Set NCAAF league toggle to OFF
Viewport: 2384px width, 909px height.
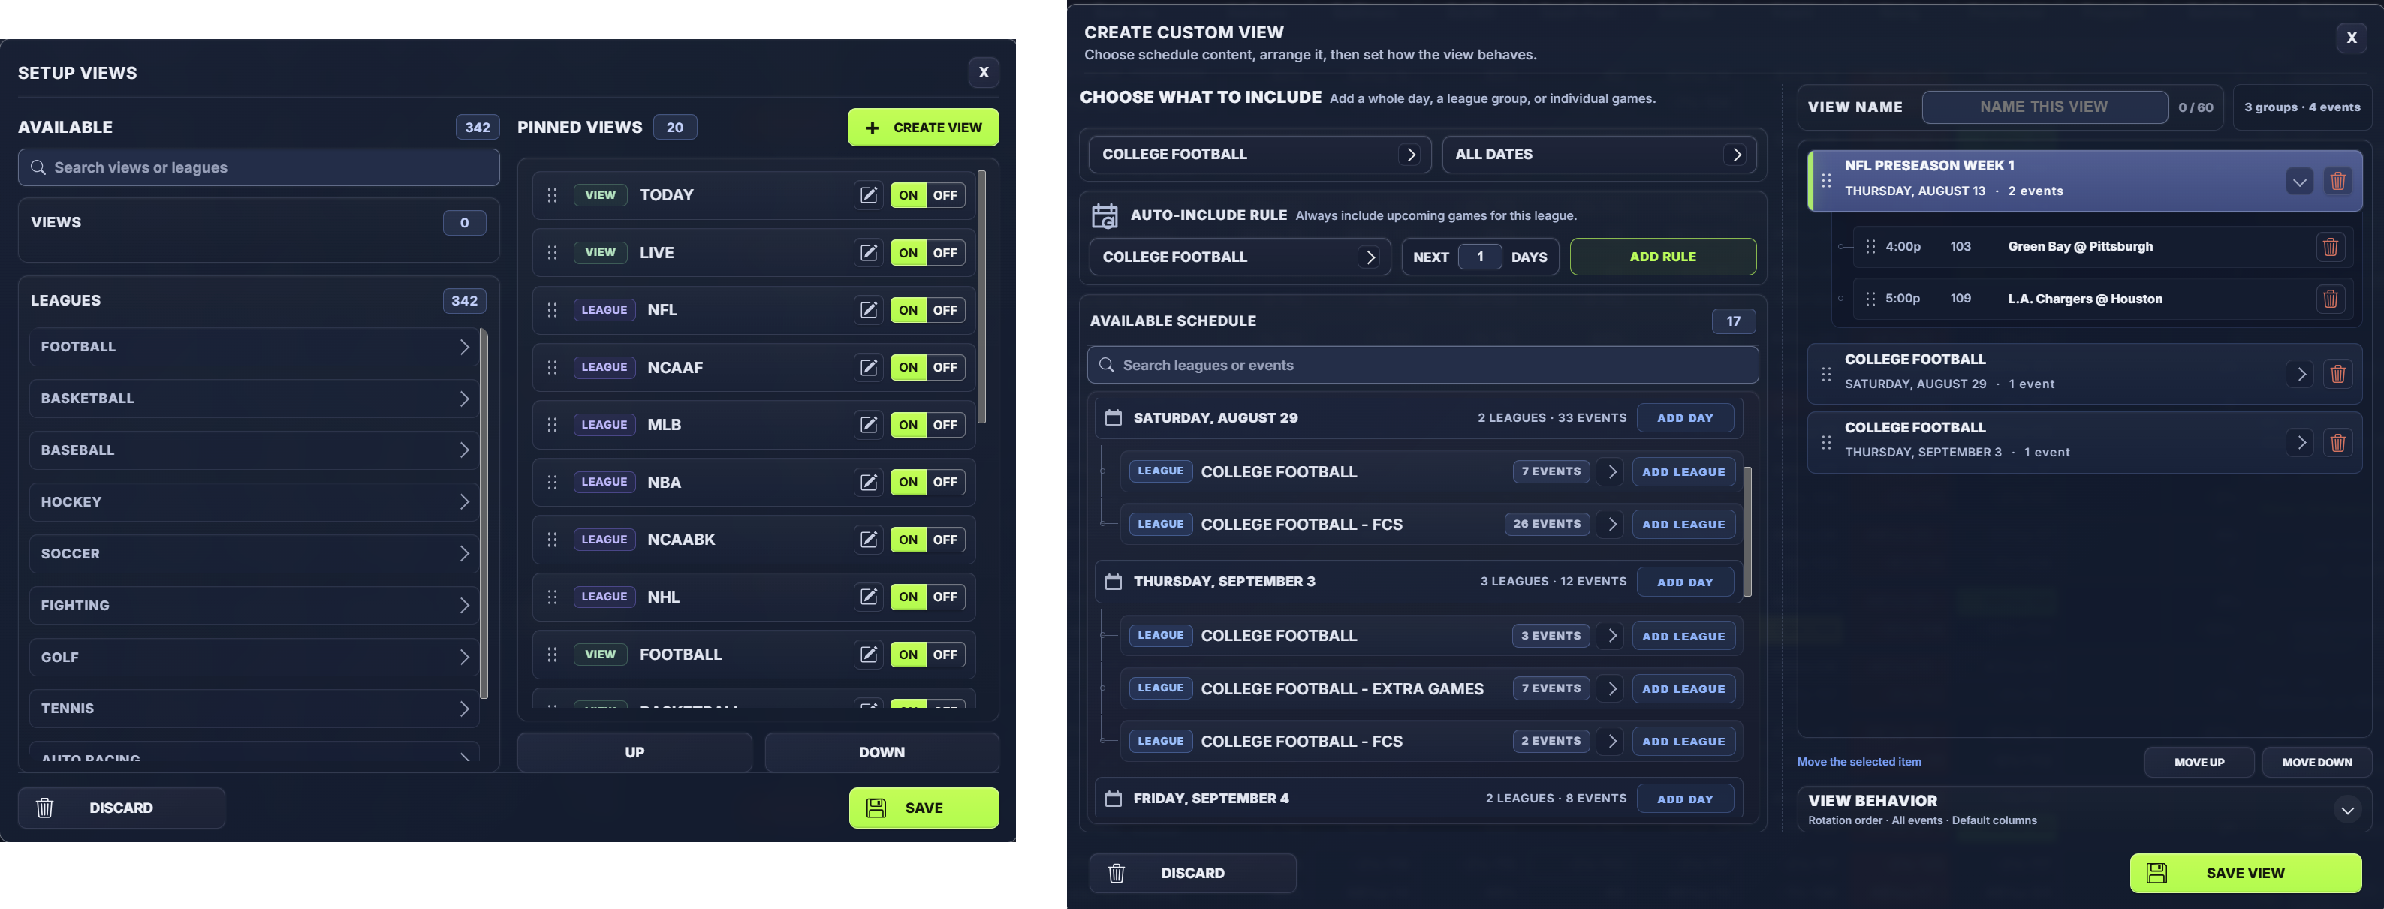pos(945,367)
